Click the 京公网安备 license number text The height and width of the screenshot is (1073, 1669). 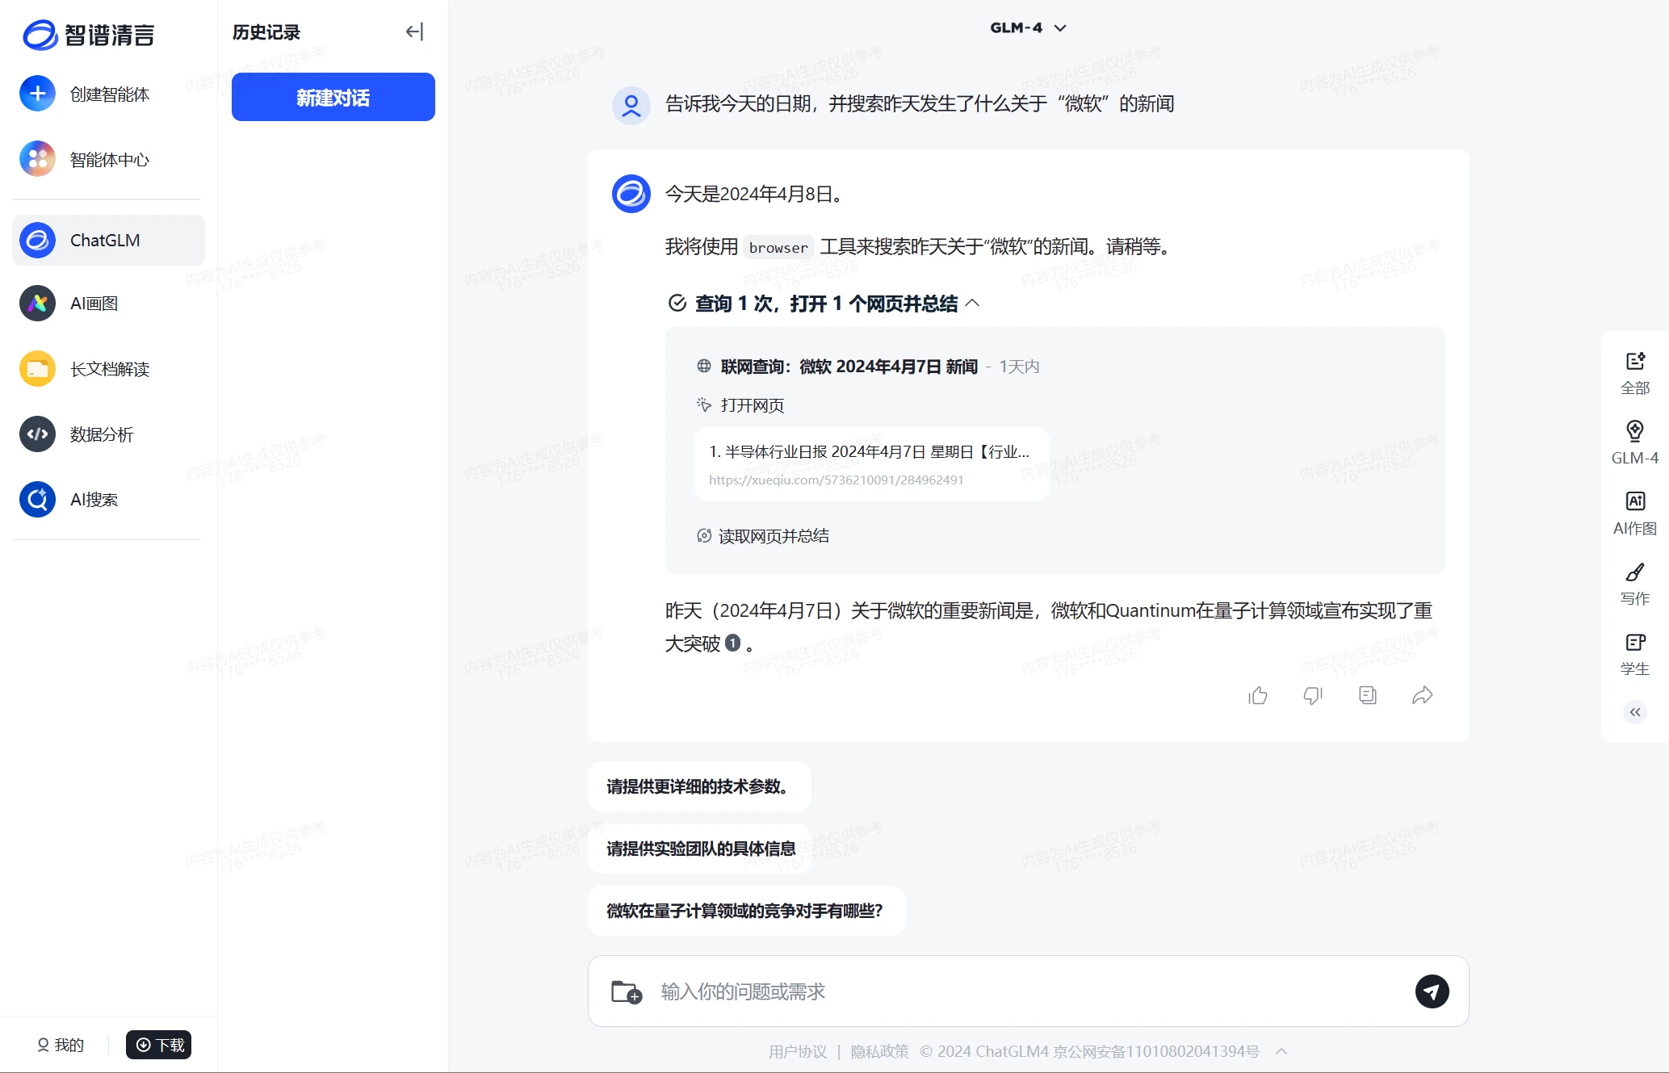click(1156, 1051)
